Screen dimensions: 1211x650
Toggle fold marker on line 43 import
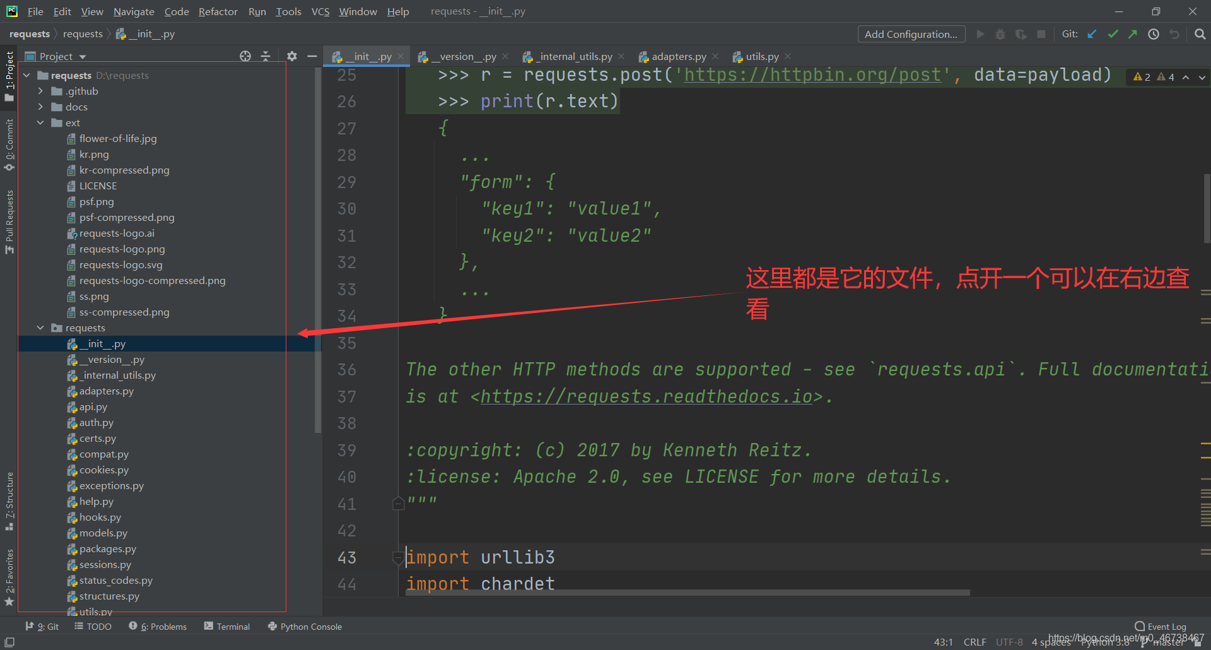pos(398,557)
